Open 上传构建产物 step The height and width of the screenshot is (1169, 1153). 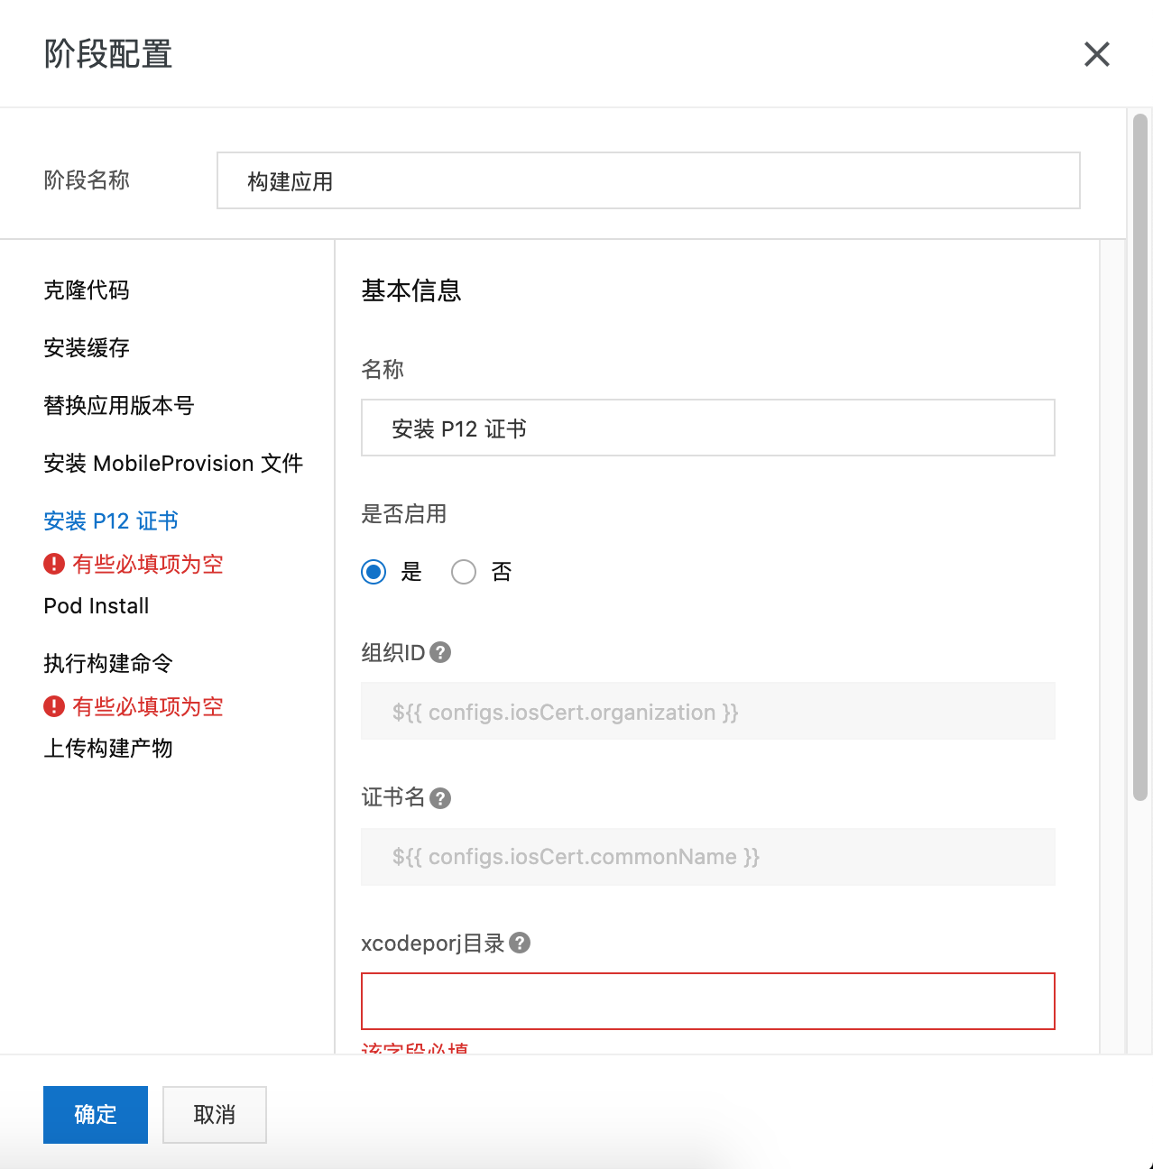(x=108, y=749)
